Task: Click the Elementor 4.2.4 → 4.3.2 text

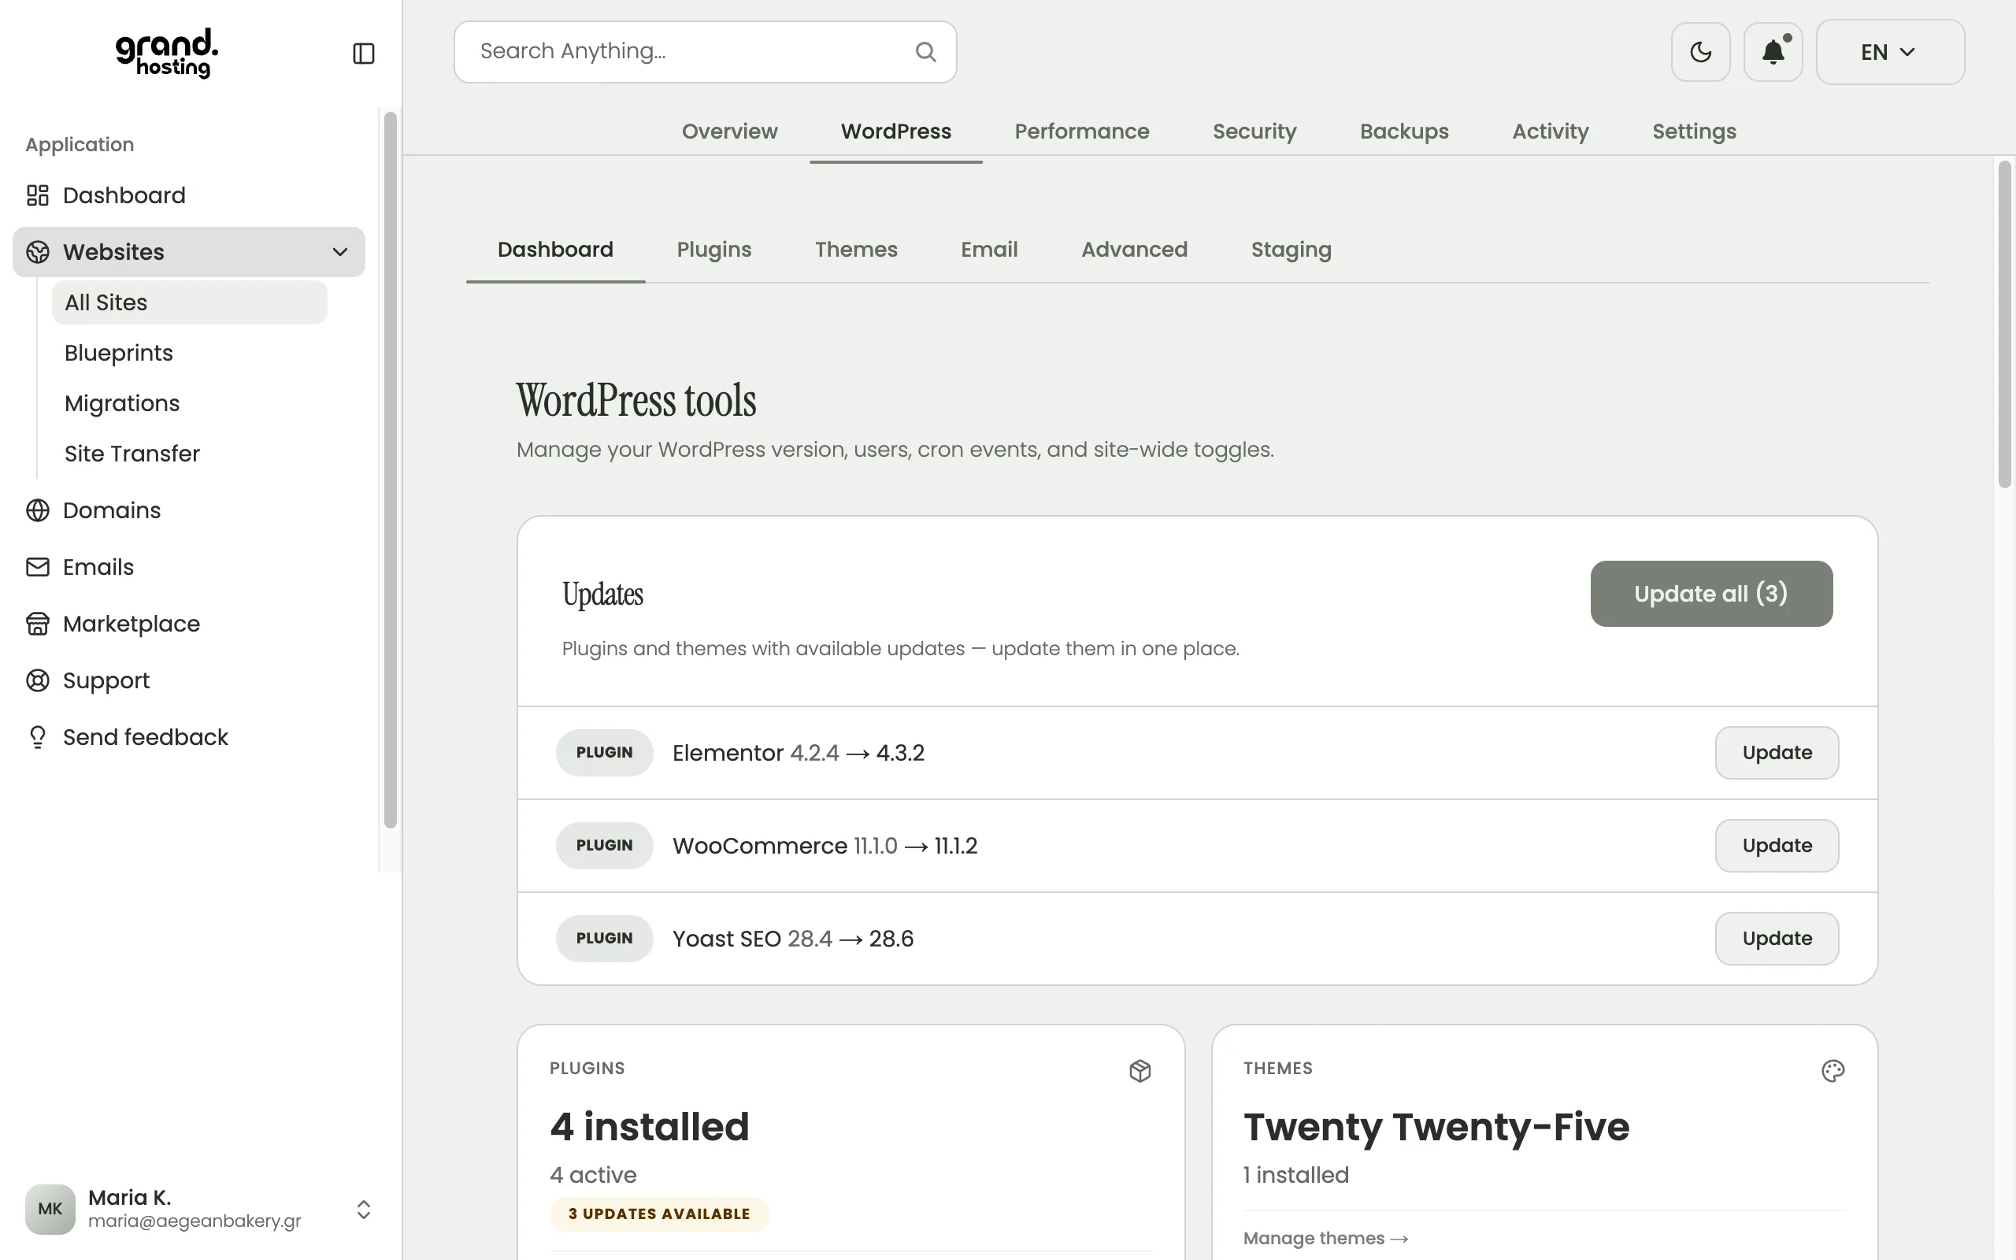Action: [x=798, y=753]
